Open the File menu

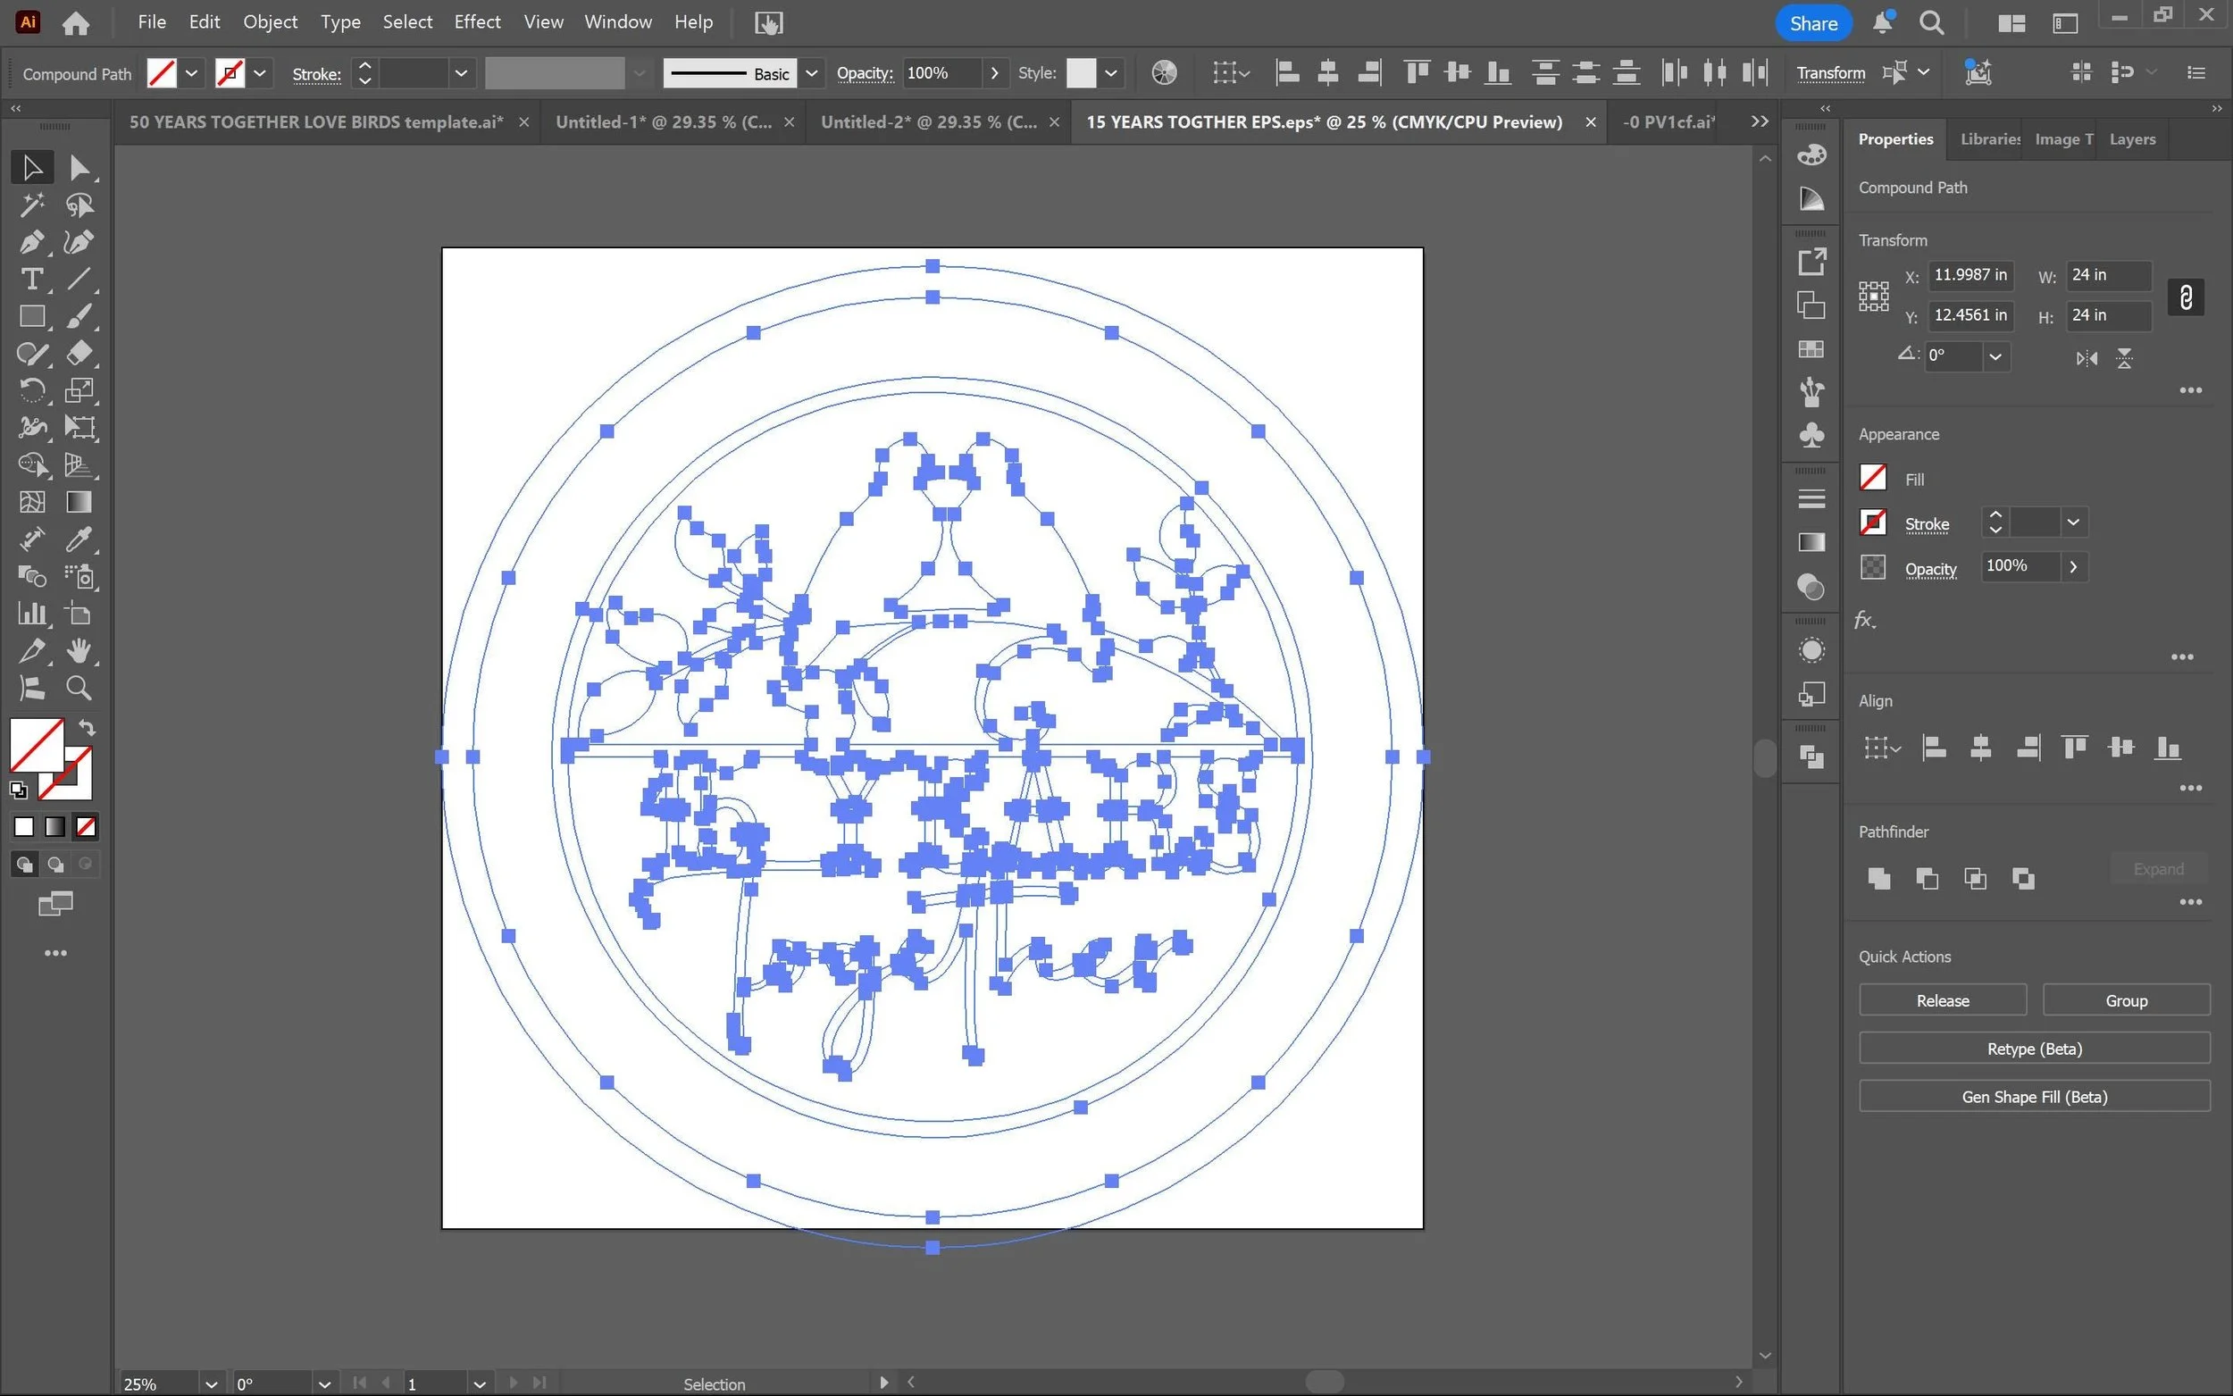tap(151, 22)
